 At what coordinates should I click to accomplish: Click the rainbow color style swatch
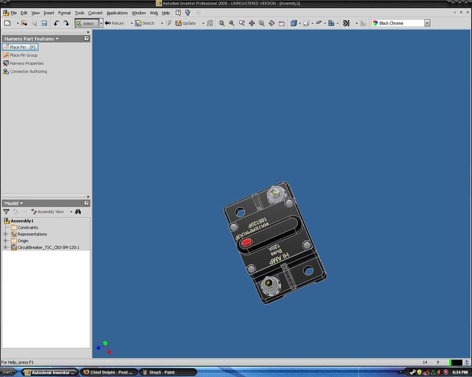click(375, 23)
